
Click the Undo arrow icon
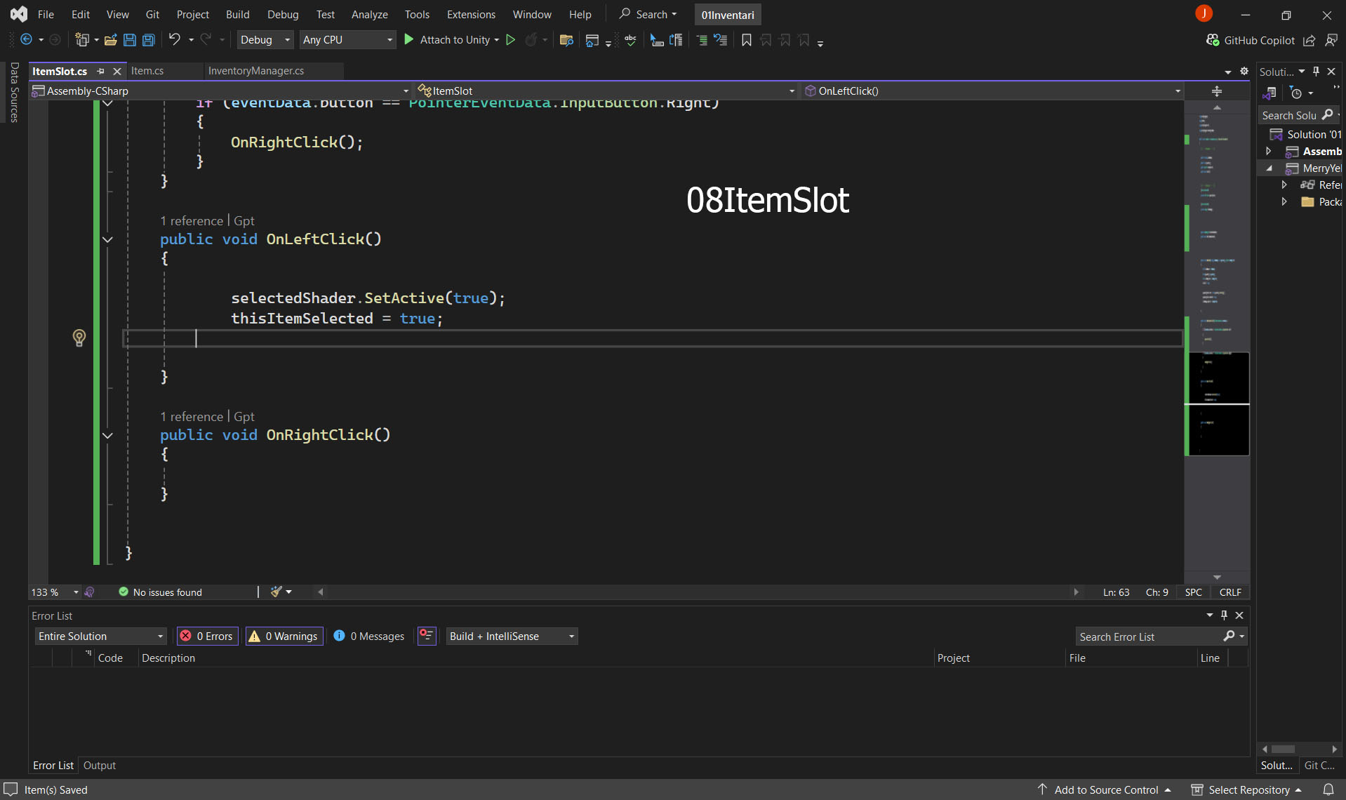(x=175, y=40)
